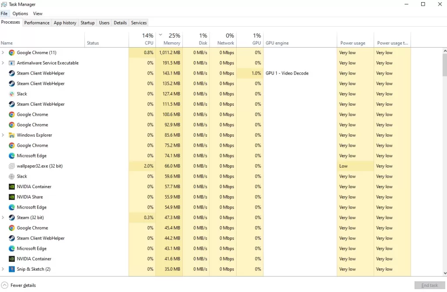Open the File menu
447x292 pixels.
coord(4,14)
